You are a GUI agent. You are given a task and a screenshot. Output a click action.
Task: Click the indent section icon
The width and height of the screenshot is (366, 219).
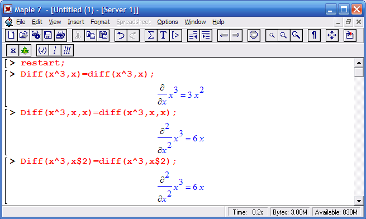[x=206, y=36]
